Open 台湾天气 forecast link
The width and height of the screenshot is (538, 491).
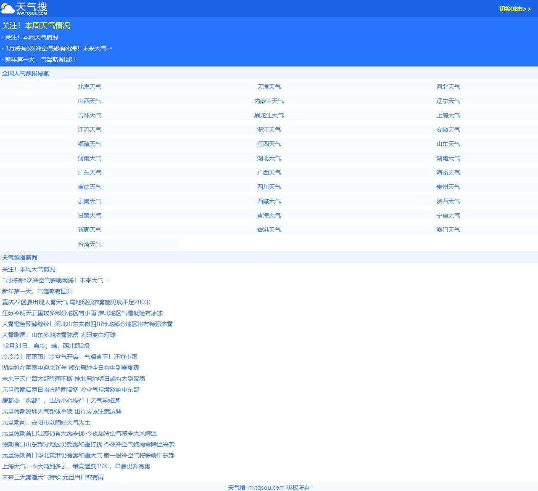click(90, 244)
